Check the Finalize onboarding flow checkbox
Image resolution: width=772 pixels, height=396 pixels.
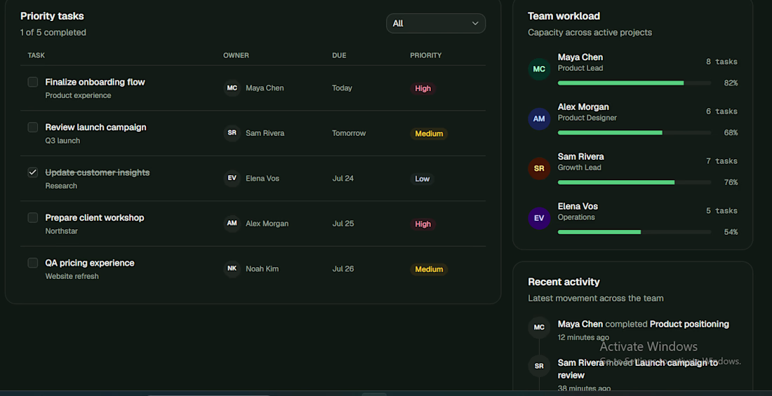coord(32,82)
